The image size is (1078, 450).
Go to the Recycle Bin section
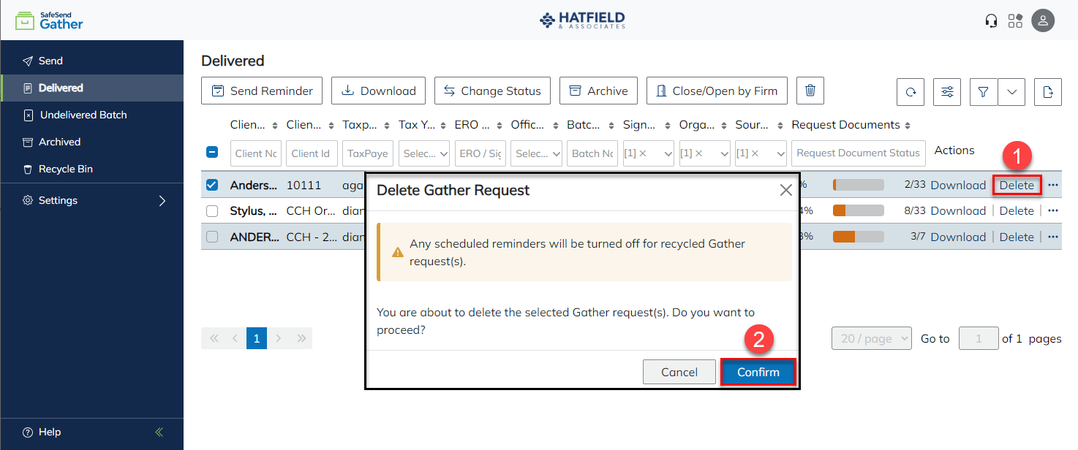(x=69, y=169)
